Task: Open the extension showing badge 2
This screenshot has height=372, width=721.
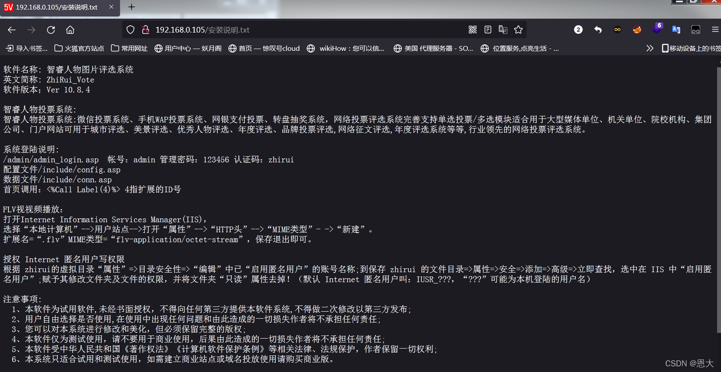Action: [578, 30]
